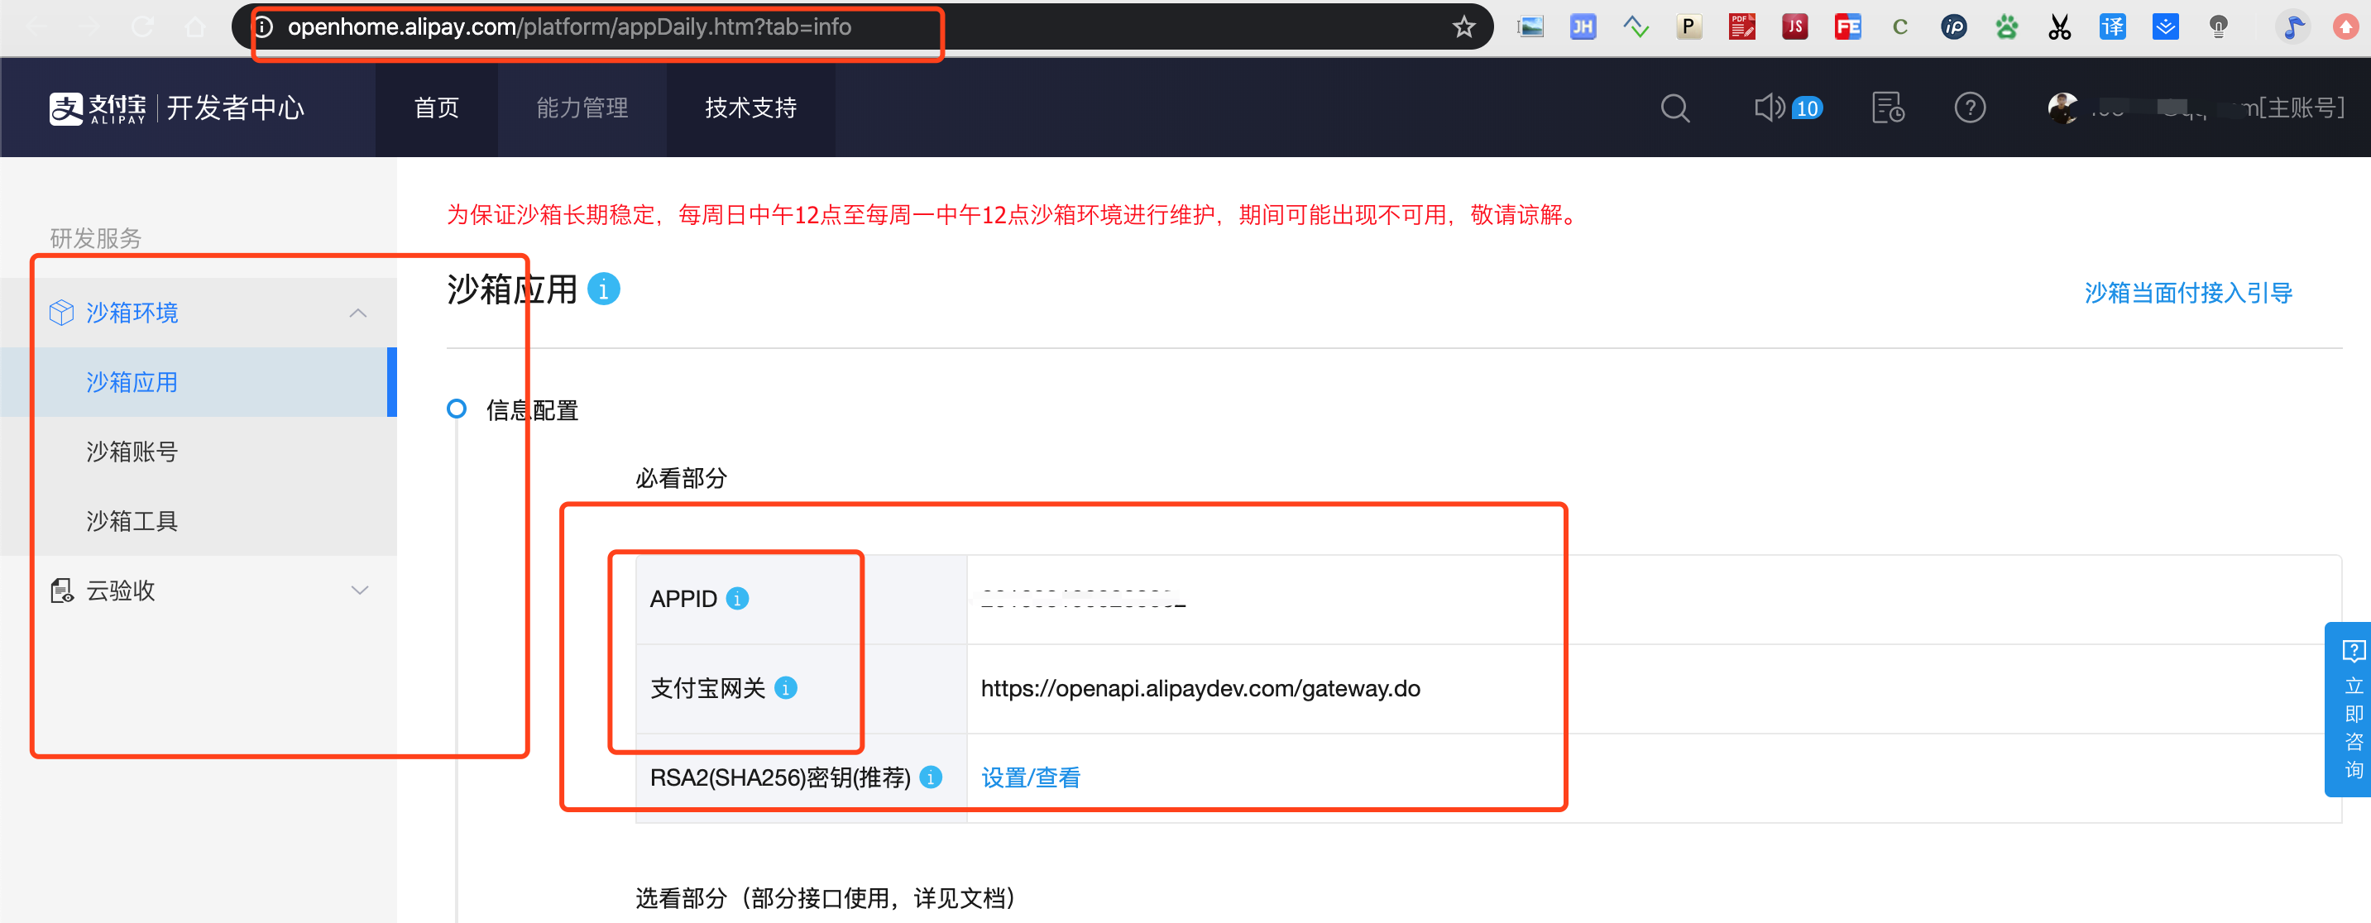Click the JS extension icon
This screenshot has height=923, width=2371.
tap(1794, 26)
